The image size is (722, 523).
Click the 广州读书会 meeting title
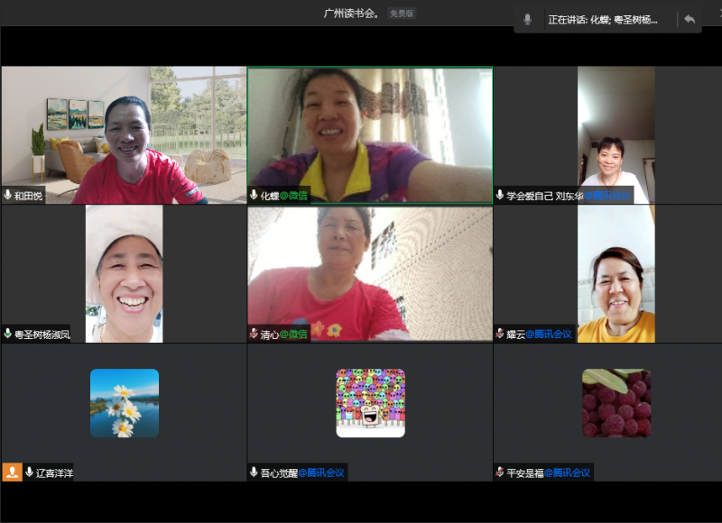[x=353, y=14]
